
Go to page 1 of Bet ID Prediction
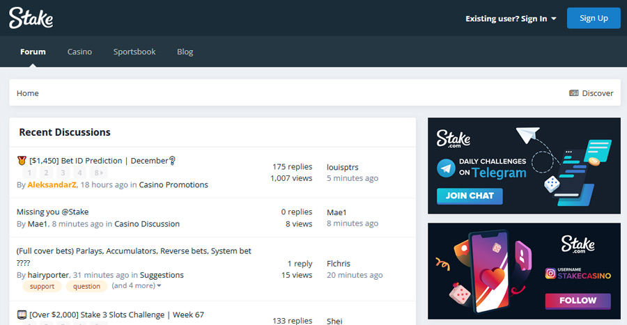29,173
